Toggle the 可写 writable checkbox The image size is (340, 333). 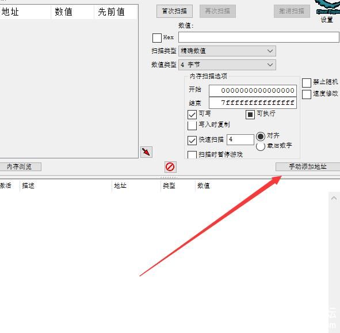pyautogui.click(x=192, y=115)
